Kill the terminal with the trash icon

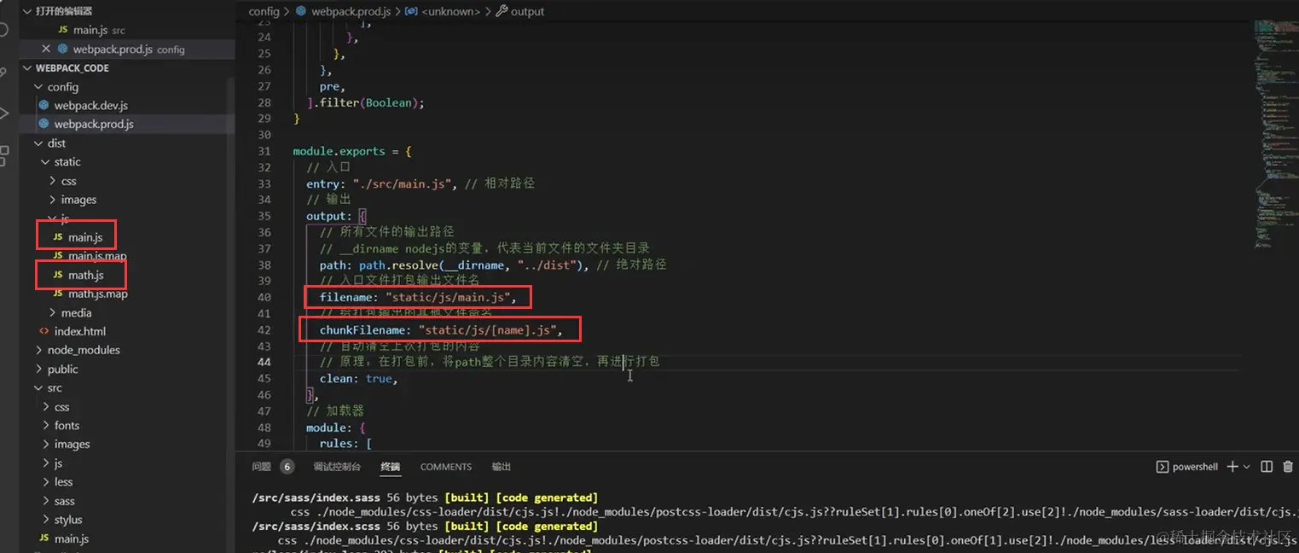click(1288, 467)
